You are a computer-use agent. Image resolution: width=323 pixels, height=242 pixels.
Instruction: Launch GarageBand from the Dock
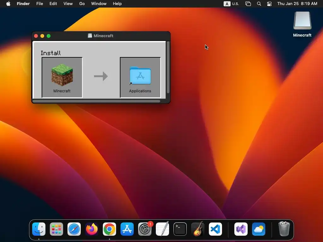(x=198, y=229)
